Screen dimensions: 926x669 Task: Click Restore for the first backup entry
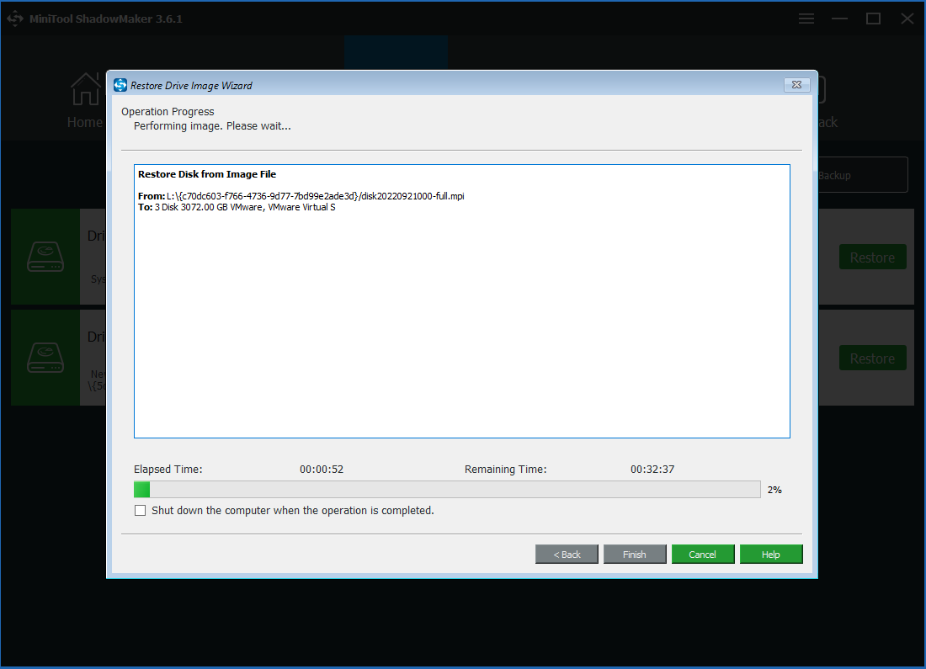[x=872, y=257]
